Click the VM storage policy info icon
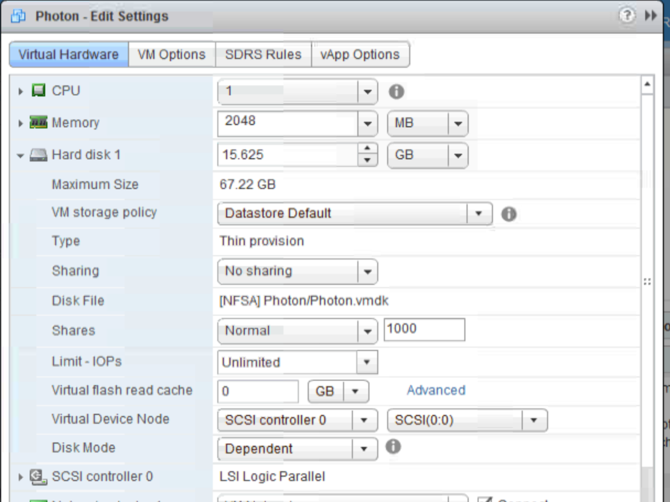Viewport: 670px width, 502px height. tap(508, 214)
